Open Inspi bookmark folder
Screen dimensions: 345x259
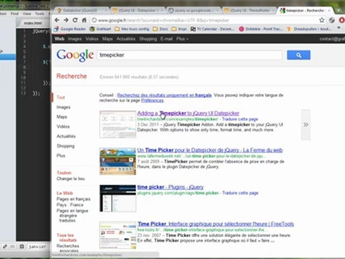(x=179, y=29)
